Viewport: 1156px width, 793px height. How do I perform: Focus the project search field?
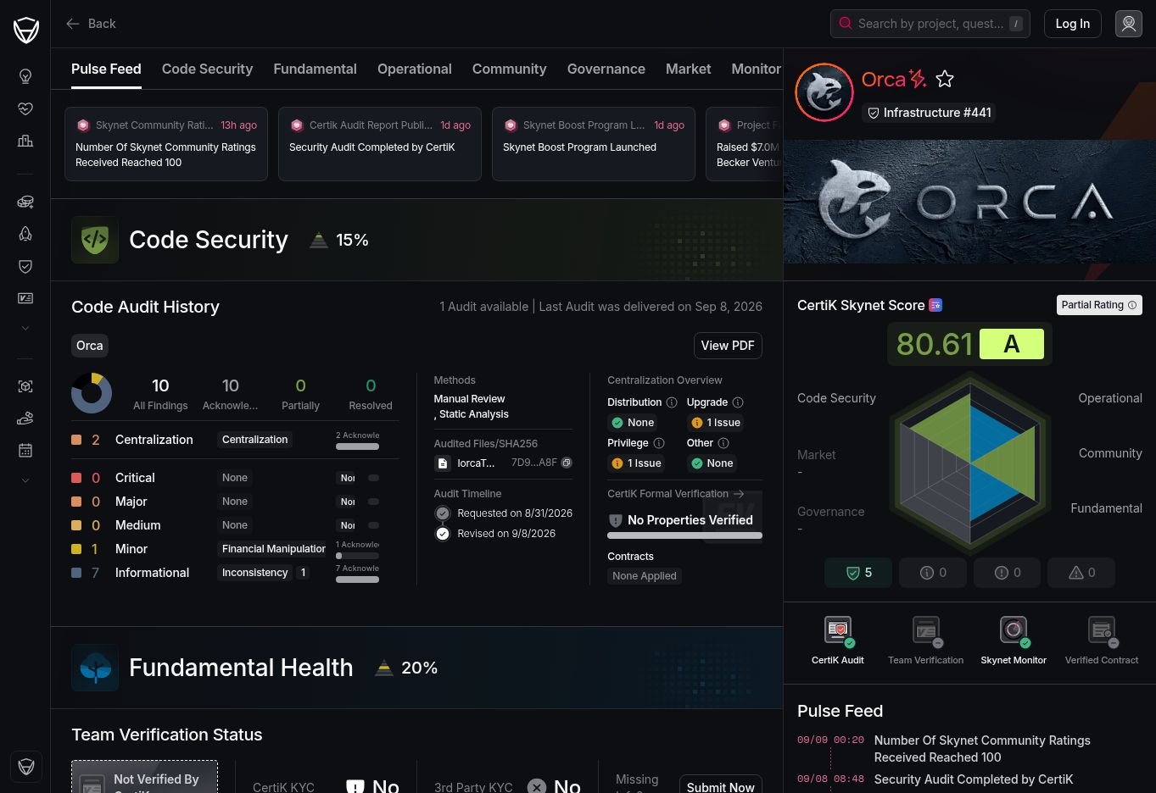(930, 24)
